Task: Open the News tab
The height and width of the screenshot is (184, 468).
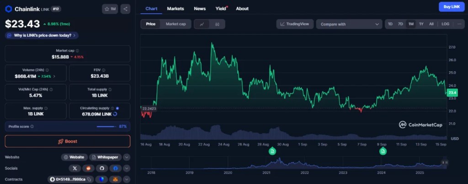Action: (x=200, y=9)
